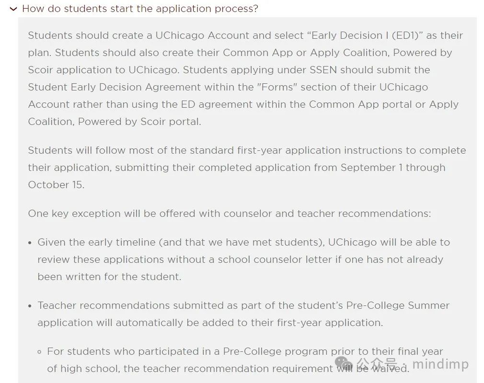Click the 'One key exception' sentence
The width and height of the screenshot is (484, 383).
click(230, 214)
